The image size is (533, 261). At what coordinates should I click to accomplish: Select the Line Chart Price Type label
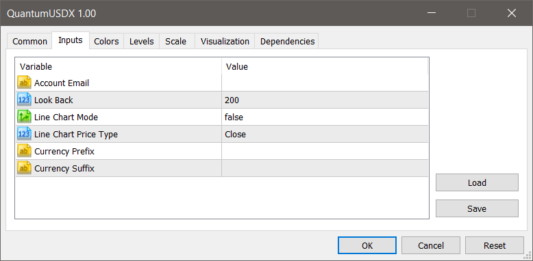point(76,135)
